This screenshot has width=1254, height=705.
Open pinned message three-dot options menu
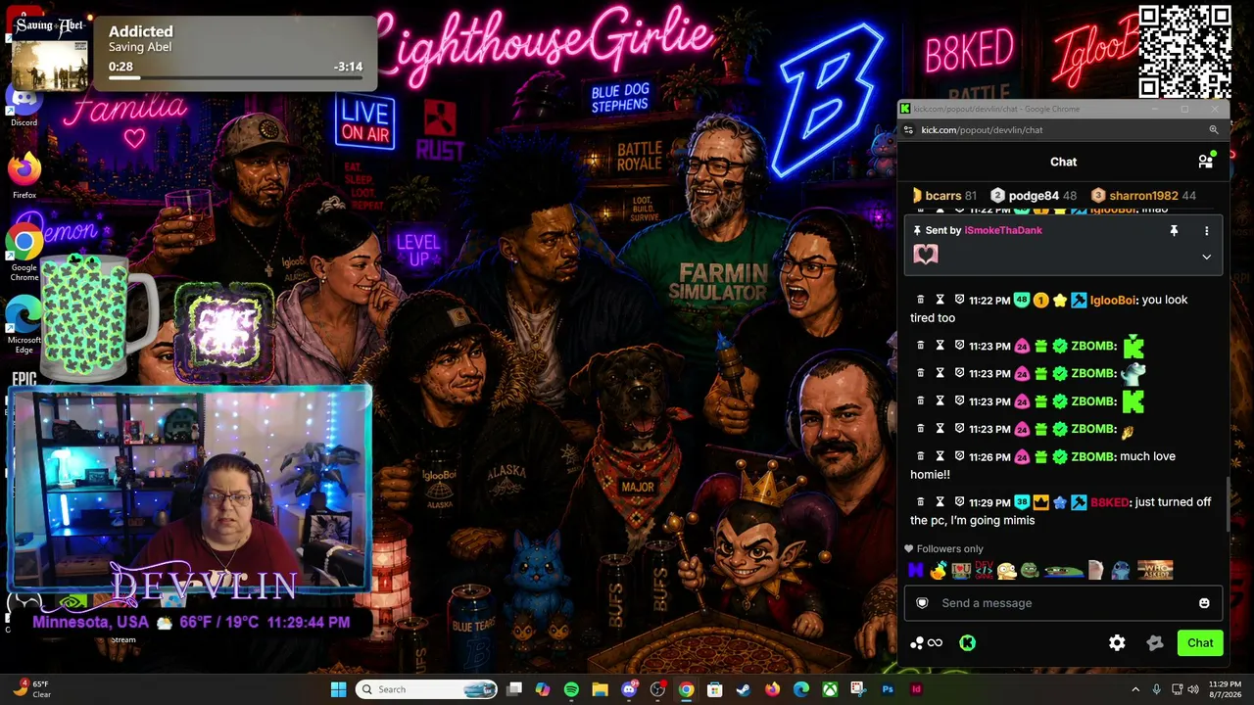(x=1206, y=231)
